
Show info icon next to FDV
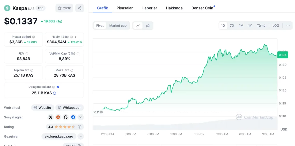click(27, 54)
